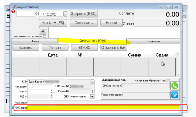Viewport: 196px width, 117px height.
Task: Enable the 'запрашивать код товара' checkbox
Action: point(45,36)
